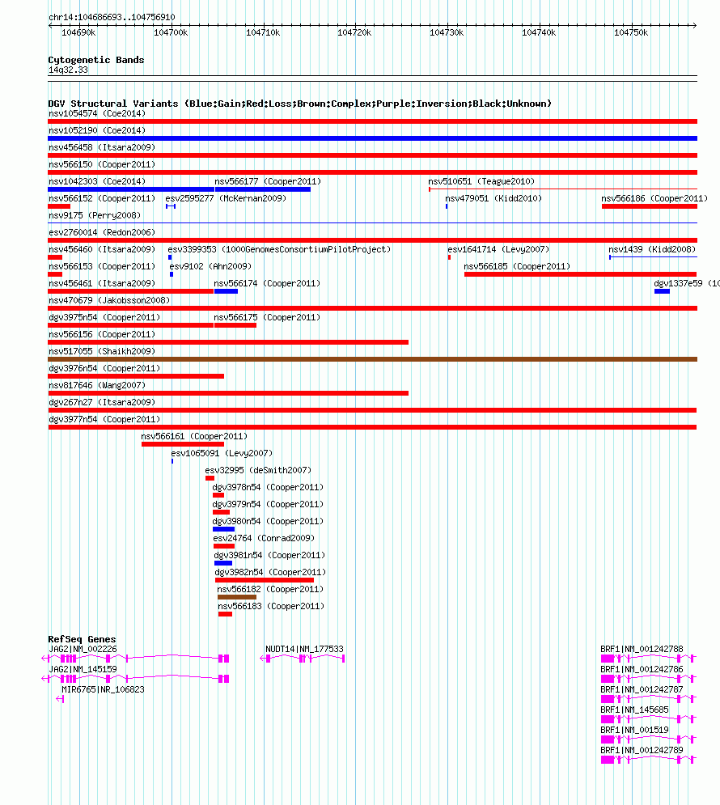Click the nsv566183 (Cooper2011) label
Image resolution: width=720 pixels, height=805 pixels.
271,606
